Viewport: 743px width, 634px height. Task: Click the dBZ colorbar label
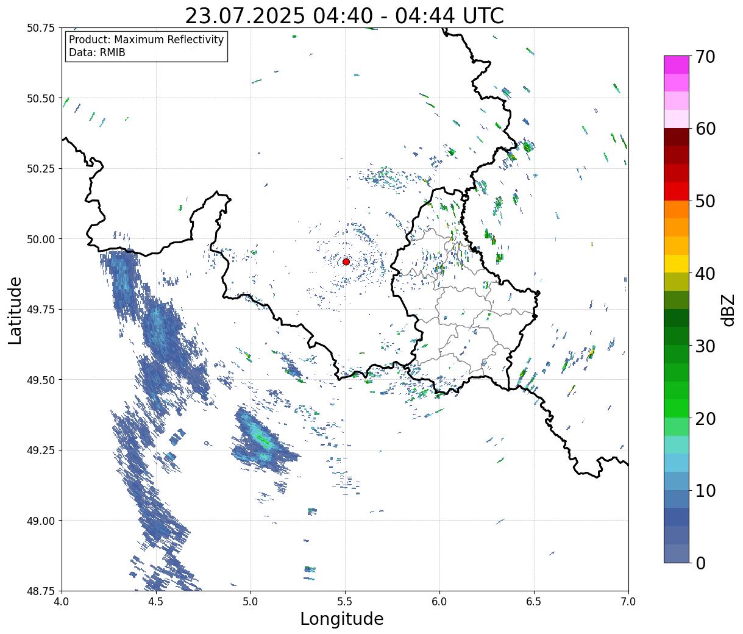coord(728,309)
